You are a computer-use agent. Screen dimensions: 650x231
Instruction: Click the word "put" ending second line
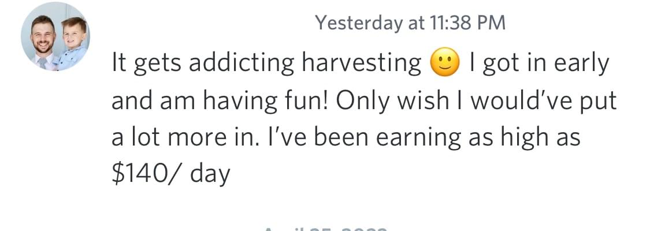[598, 102]
